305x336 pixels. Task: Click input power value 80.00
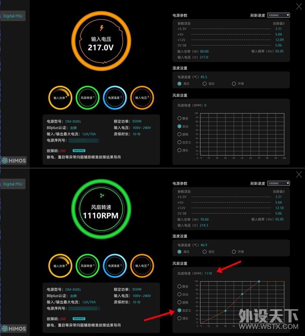(204, 52)
